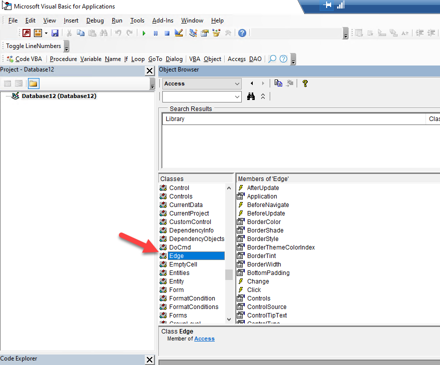Open the Toolbox wrench icon
The image size is (440, 365).
(x=228, y=33)
